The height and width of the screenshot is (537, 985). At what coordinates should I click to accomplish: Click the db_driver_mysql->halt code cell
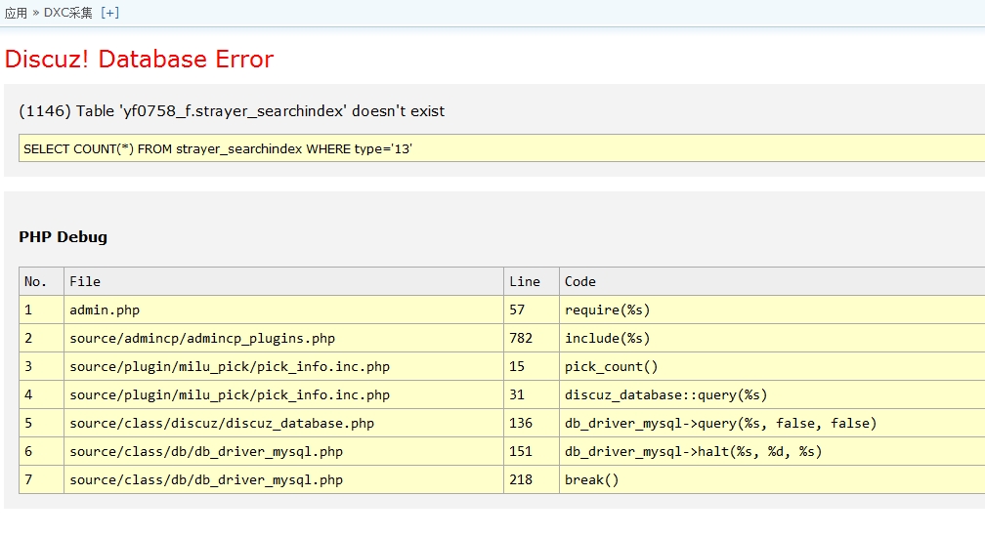pos(693,451)
